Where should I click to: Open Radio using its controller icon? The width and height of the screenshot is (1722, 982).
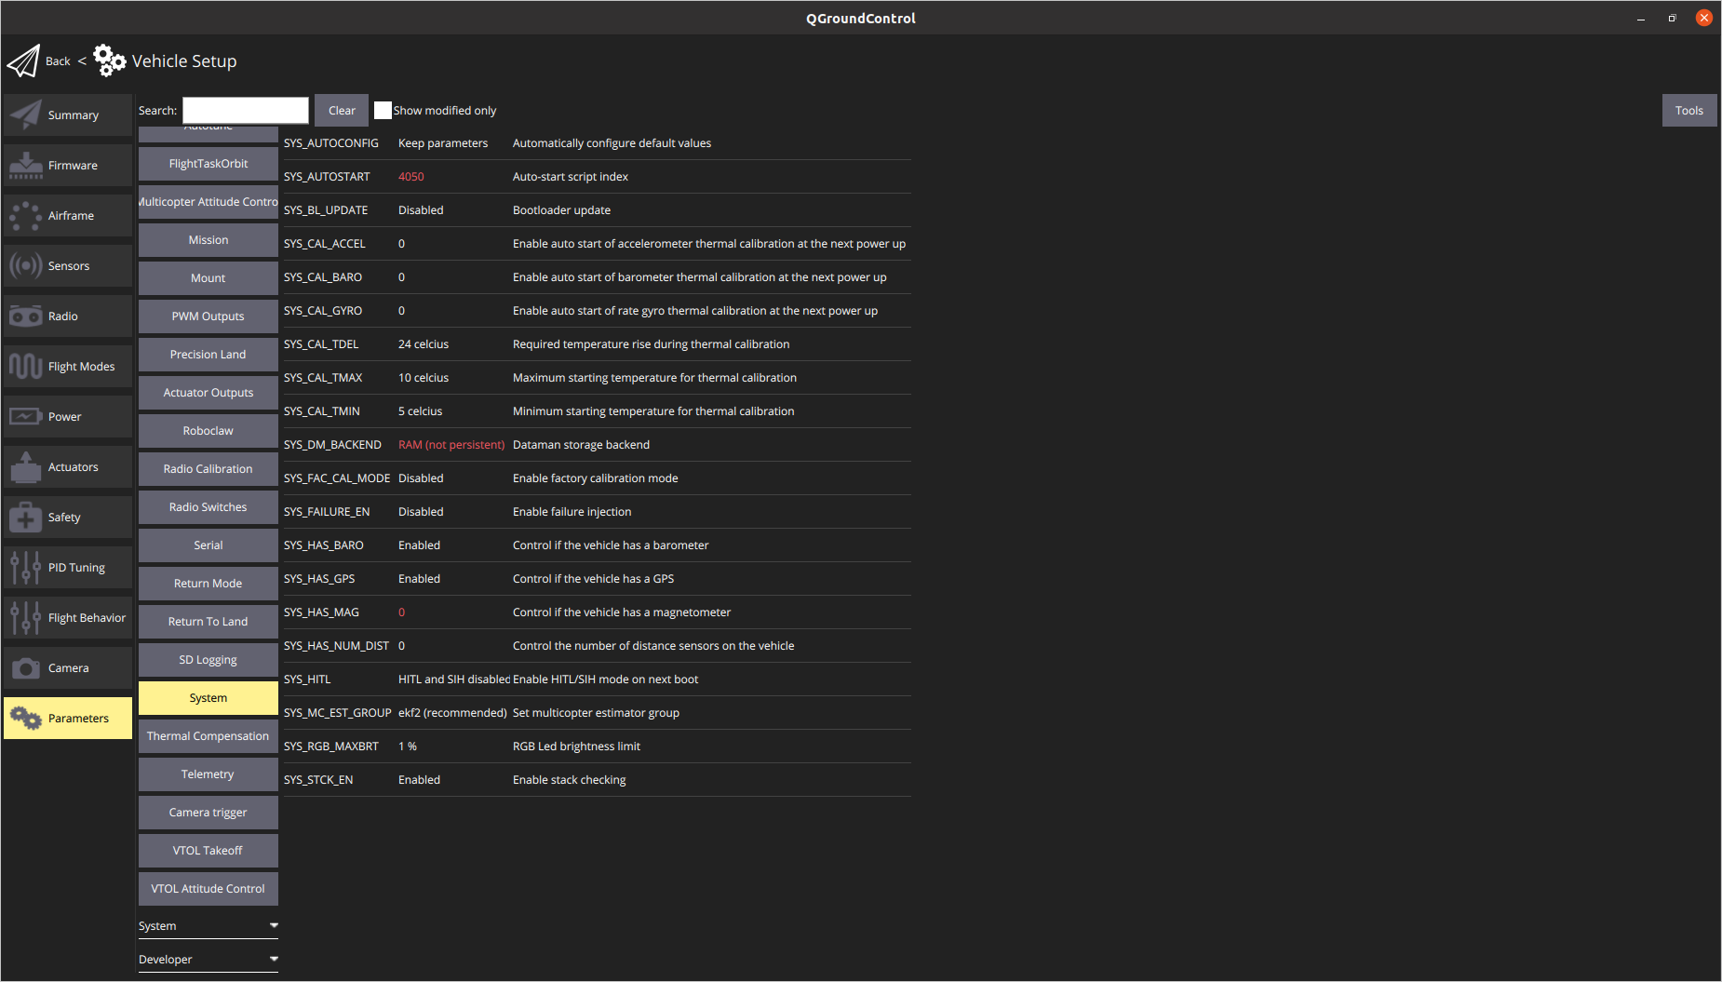coord(25,316)
